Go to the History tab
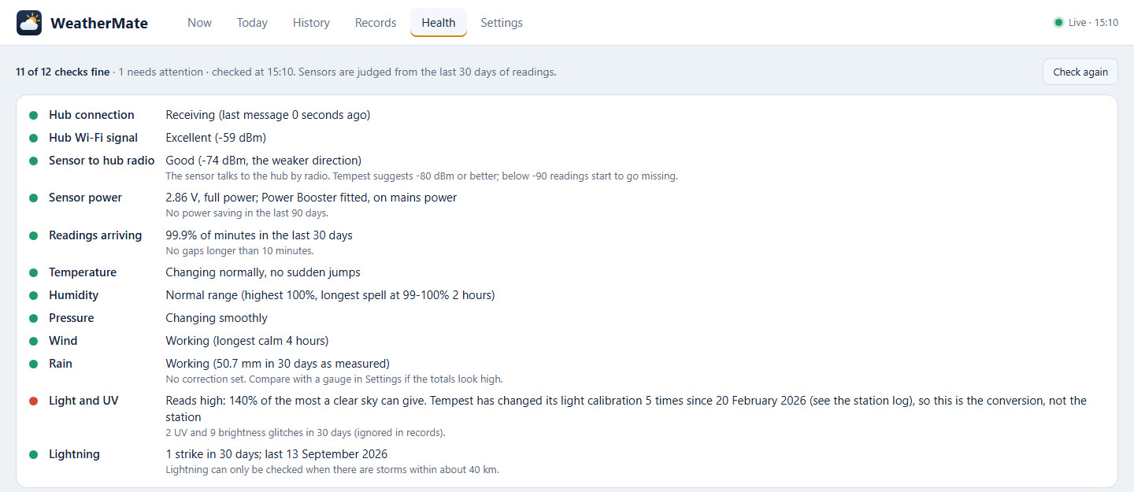The width and height of the screenshot is (1134, 492). (311, 23)
